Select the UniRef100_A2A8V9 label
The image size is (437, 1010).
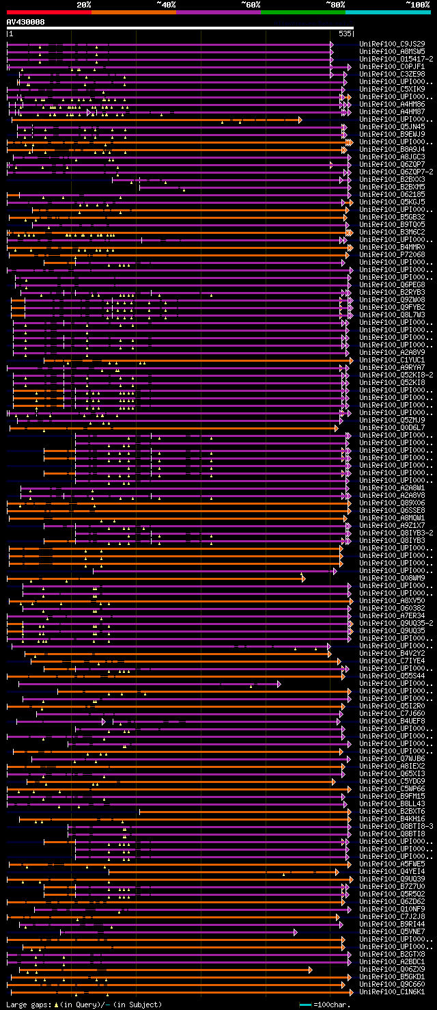[x=392, y=352]
